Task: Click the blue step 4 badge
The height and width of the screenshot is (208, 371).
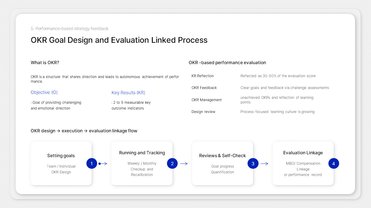Action: (x=334, y=163)
